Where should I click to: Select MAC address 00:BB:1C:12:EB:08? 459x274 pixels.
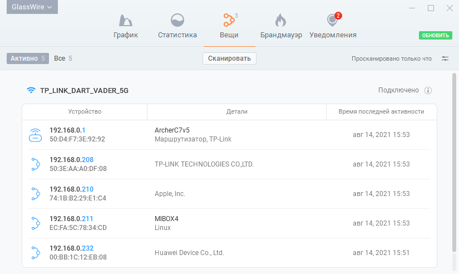point(78,258)
